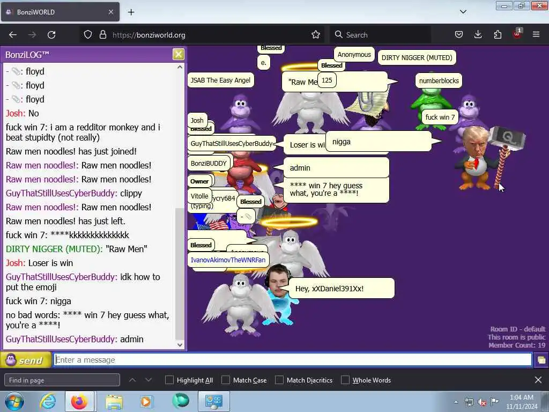This screenshot has width=549, height=412.
Task: Toggle the Match Case checkbox
Action: [226, 380]
